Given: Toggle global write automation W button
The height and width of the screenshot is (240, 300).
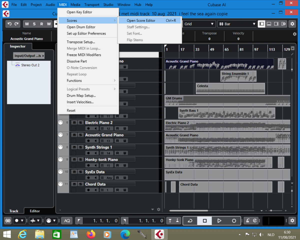Looking at the screenshot, I should [x=49, y=24].
